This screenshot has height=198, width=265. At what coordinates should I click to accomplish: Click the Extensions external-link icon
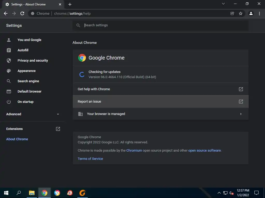point(58,129)
